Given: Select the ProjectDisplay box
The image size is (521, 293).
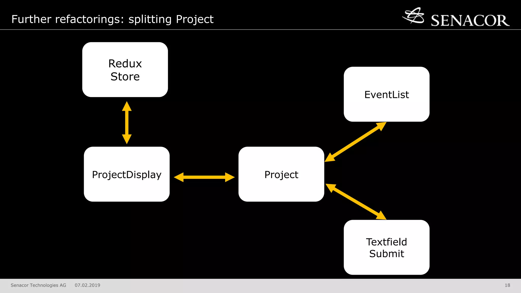Looking at the screenshot, I should (127, 174).
